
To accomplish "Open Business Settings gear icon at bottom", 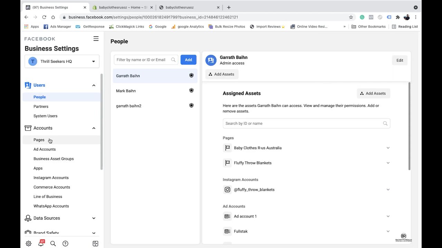I will click(29, 244).
